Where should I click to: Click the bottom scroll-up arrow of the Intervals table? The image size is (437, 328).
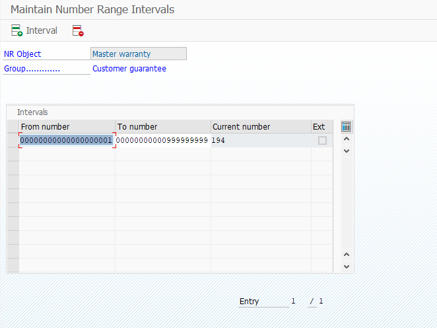pyautogui.click(x=347, y=255)
